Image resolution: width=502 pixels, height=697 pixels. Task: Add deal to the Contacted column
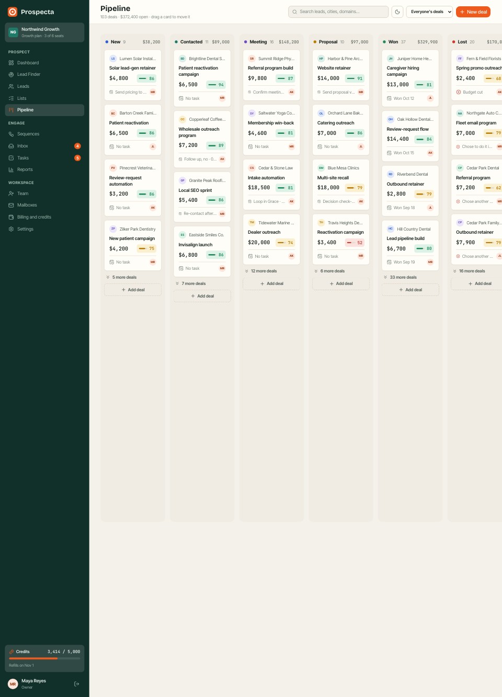202,296
